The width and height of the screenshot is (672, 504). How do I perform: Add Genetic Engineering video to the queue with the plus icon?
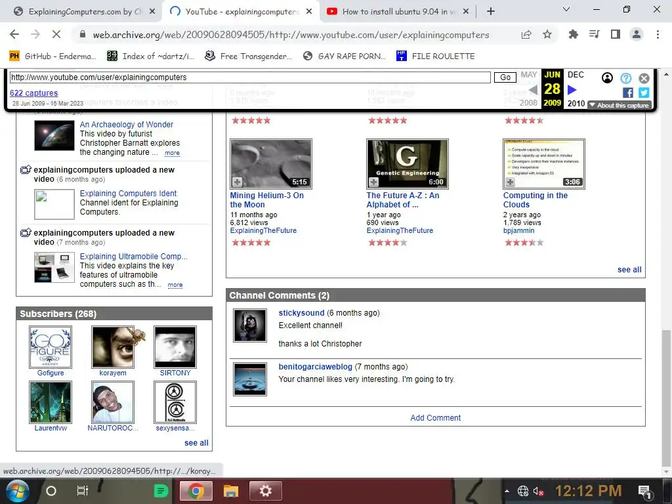click(x=373, y=182)
